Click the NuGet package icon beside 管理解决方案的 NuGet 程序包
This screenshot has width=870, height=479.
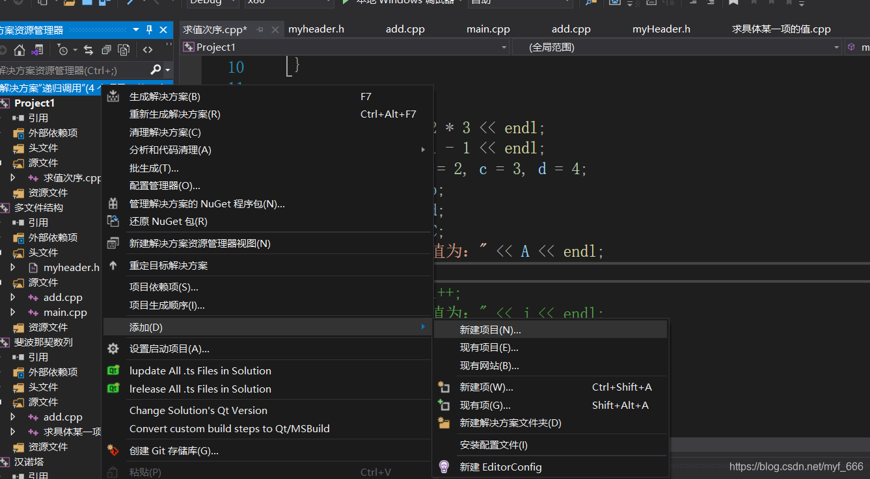[113, 203]
